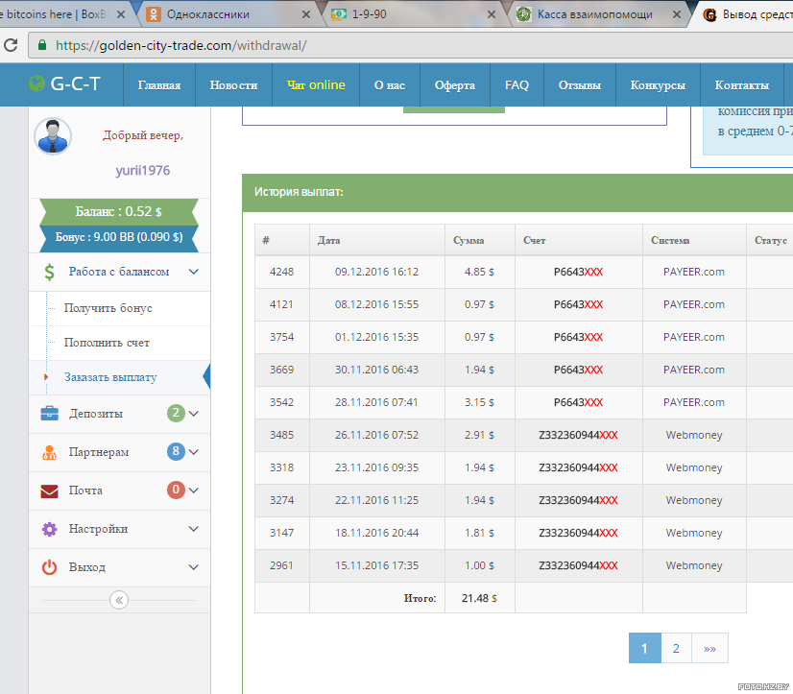Click amount 3.15 $ in row 3542

(x=479, y=402)
